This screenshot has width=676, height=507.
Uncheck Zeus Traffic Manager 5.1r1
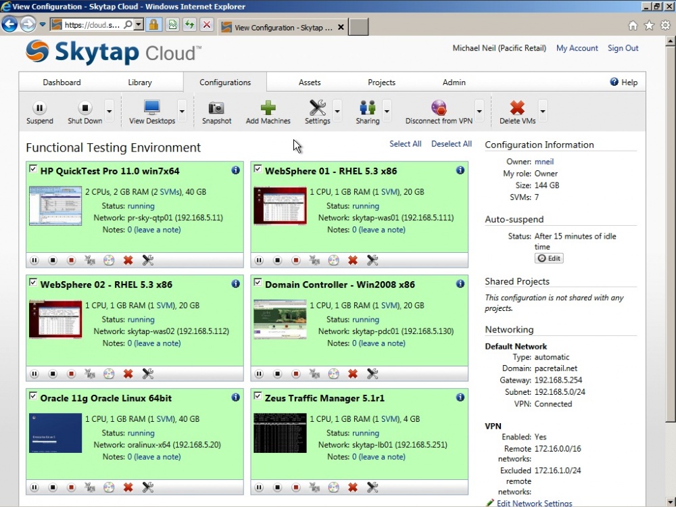coord(258,395)
